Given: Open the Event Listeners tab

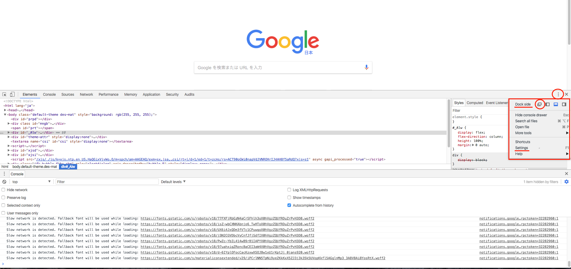Looking at the screenshot, I should pyautogui.click(x=497, y=103).
